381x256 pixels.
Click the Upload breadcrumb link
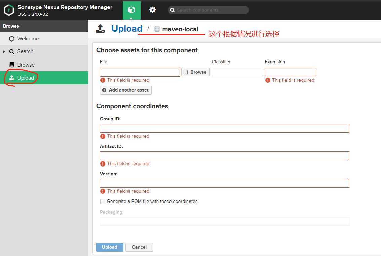coord(126,29)
